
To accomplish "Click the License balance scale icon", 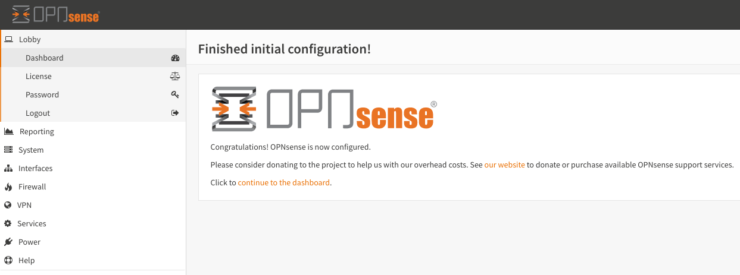I will tap(175, 77).
